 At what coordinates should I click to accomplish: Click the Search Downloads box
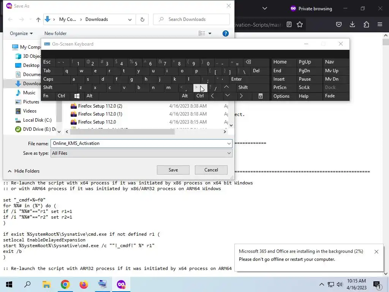(191, 19)
